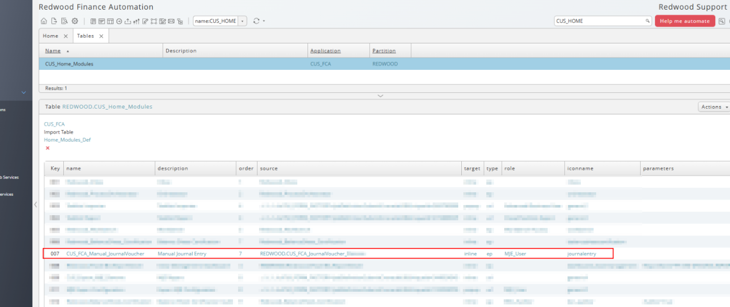Click the text-lines panel toolbar icon
The image size is (730, 307).
click(x=102, y=21)
